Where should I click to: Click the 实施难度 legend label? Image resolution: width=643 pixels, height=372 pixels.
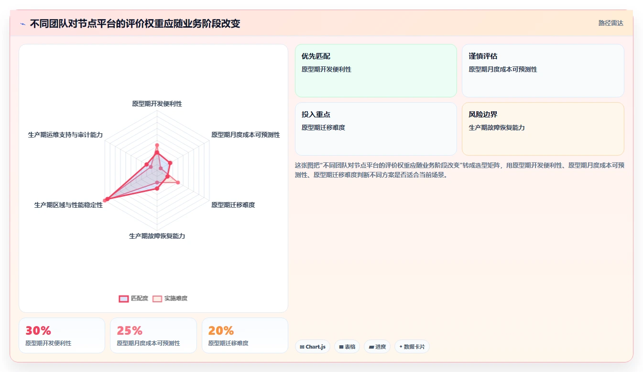(176, 298)
